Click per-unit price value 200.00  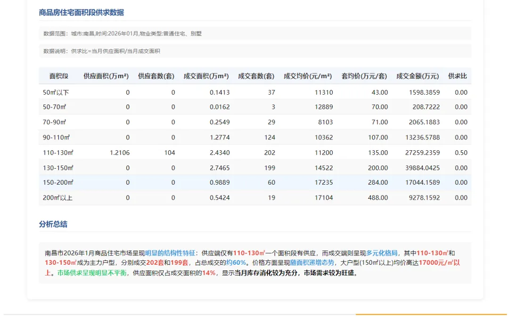point(378,168)
